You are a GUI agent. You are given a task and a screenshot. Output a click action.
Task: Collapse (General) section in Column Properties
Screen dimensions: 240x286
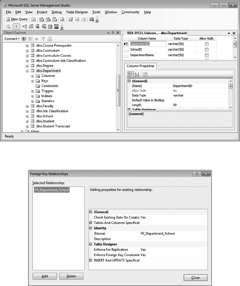click(x=129, y=81)
